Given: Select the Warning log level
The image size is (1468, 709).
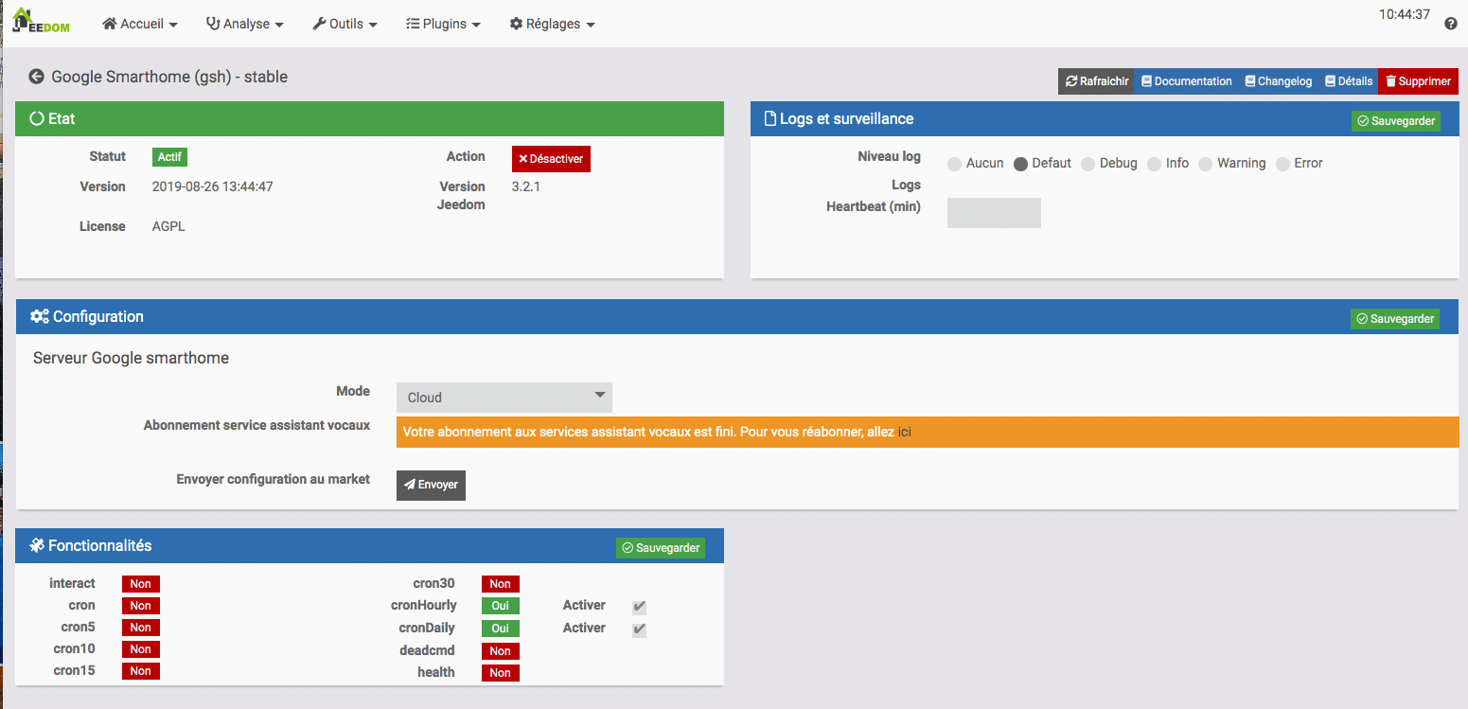Looking at the screenshot, I should [x=1205, y=164].
